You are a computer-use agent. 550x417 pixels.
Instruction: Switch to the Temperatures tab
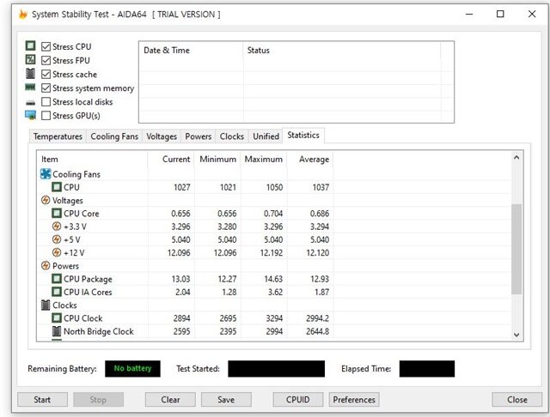[x=58, y=136]
